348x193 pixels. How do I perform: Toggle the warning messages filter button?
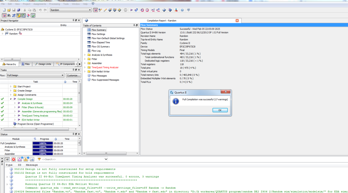25,159
